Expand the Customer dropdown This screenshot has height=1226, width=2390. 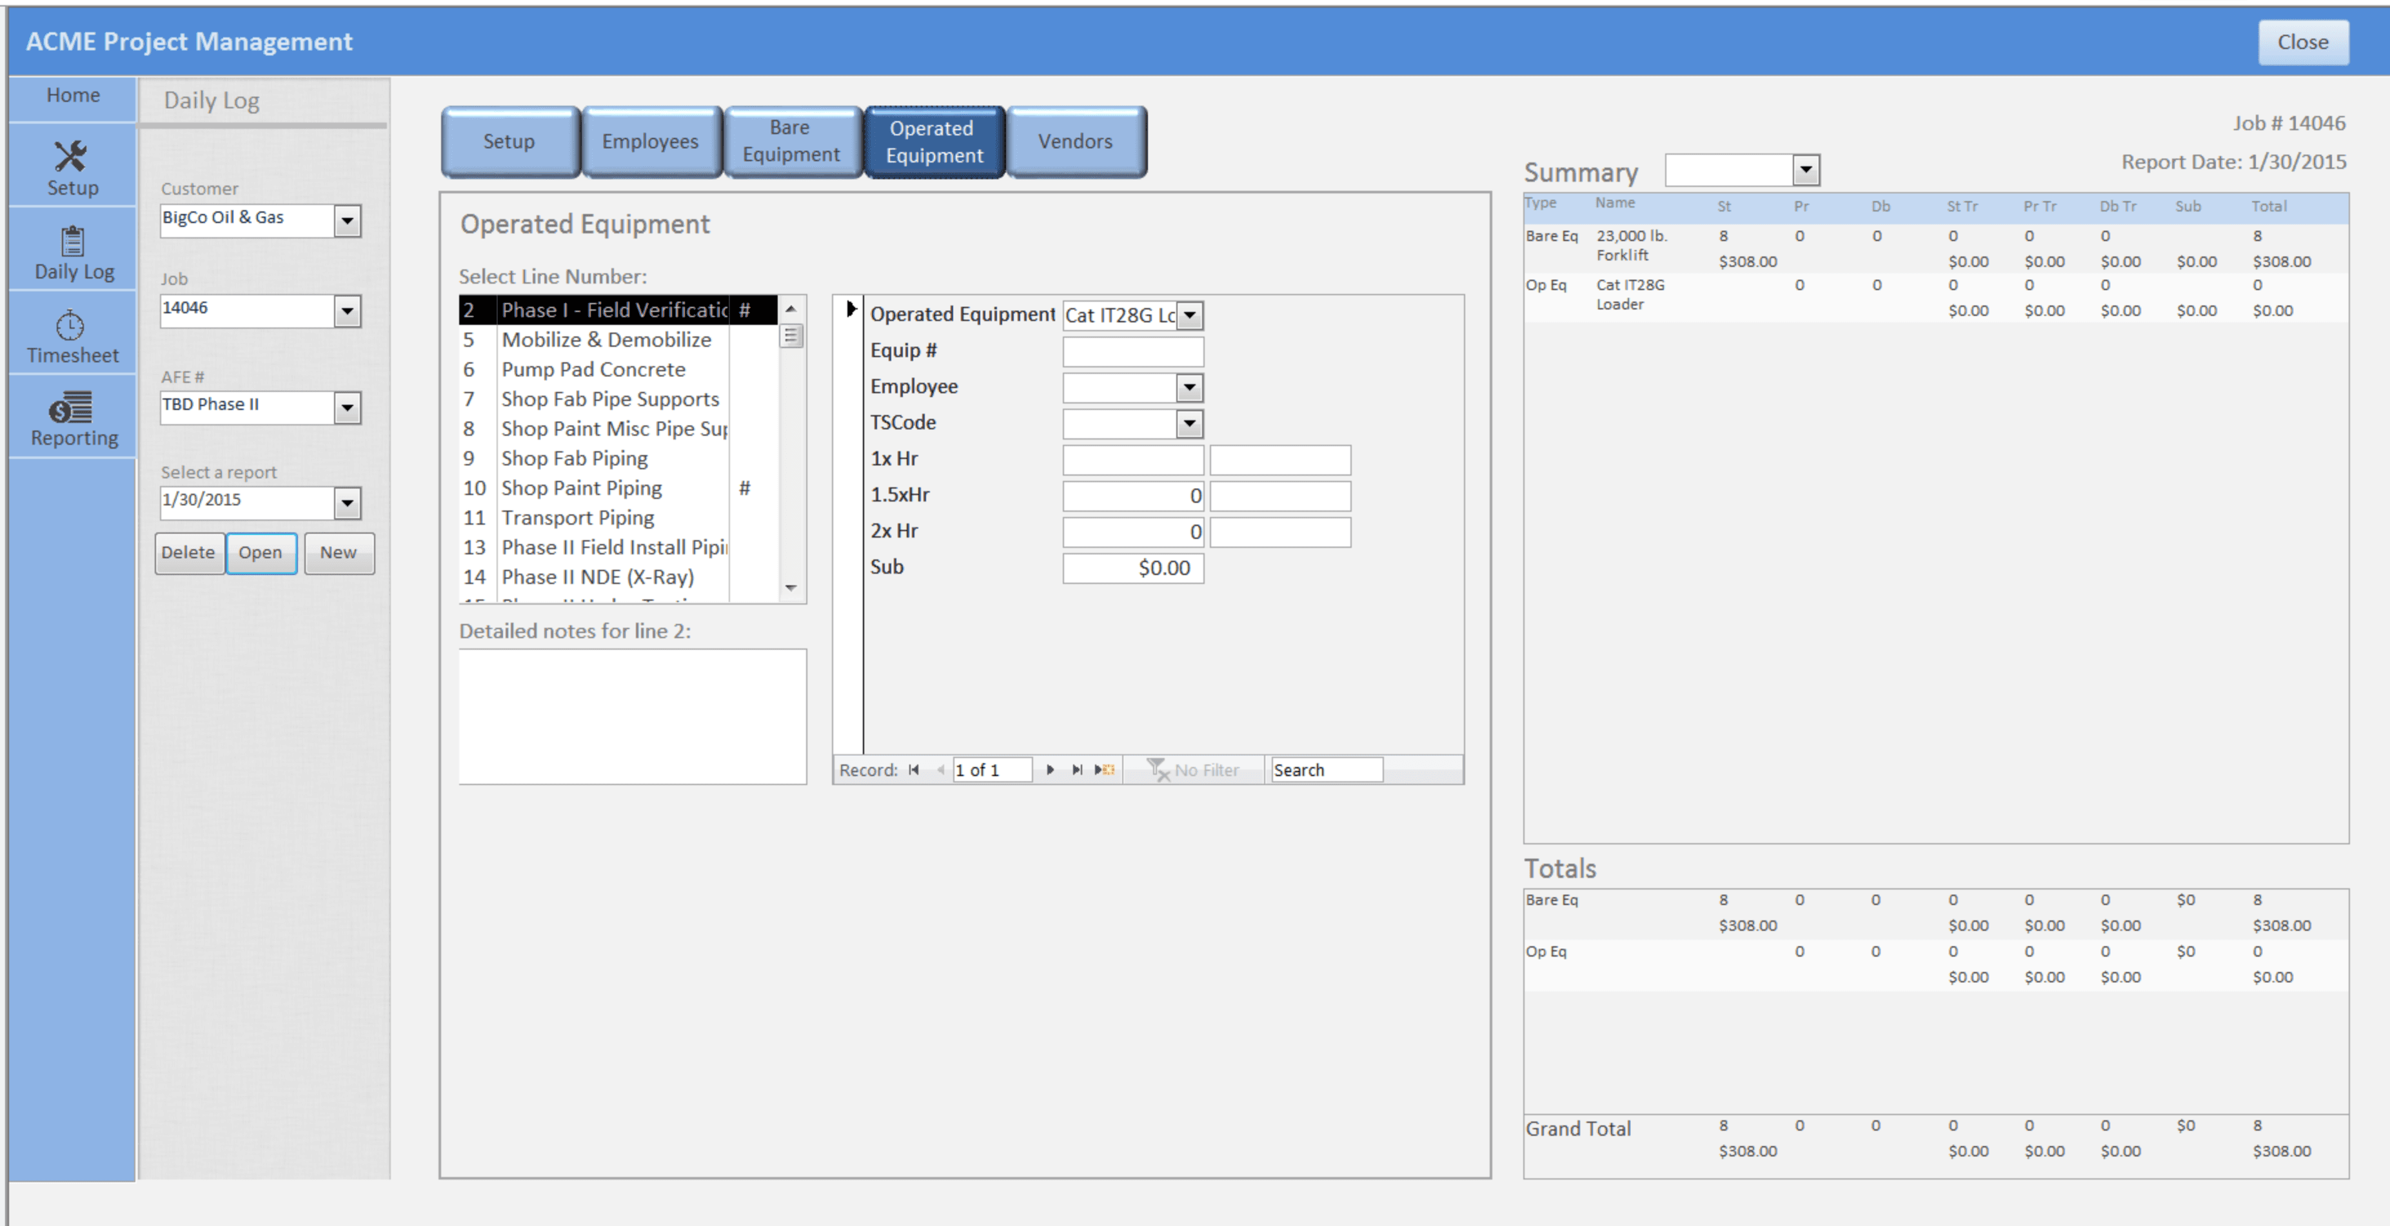[x=347, y=220]
